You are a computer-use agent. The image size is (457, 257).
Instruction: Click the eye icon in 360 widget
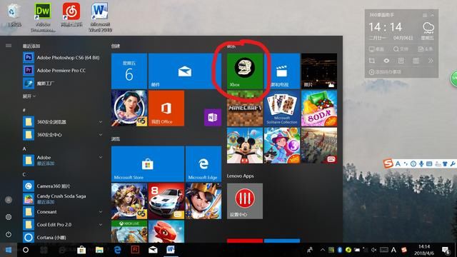tap(386, 61)
